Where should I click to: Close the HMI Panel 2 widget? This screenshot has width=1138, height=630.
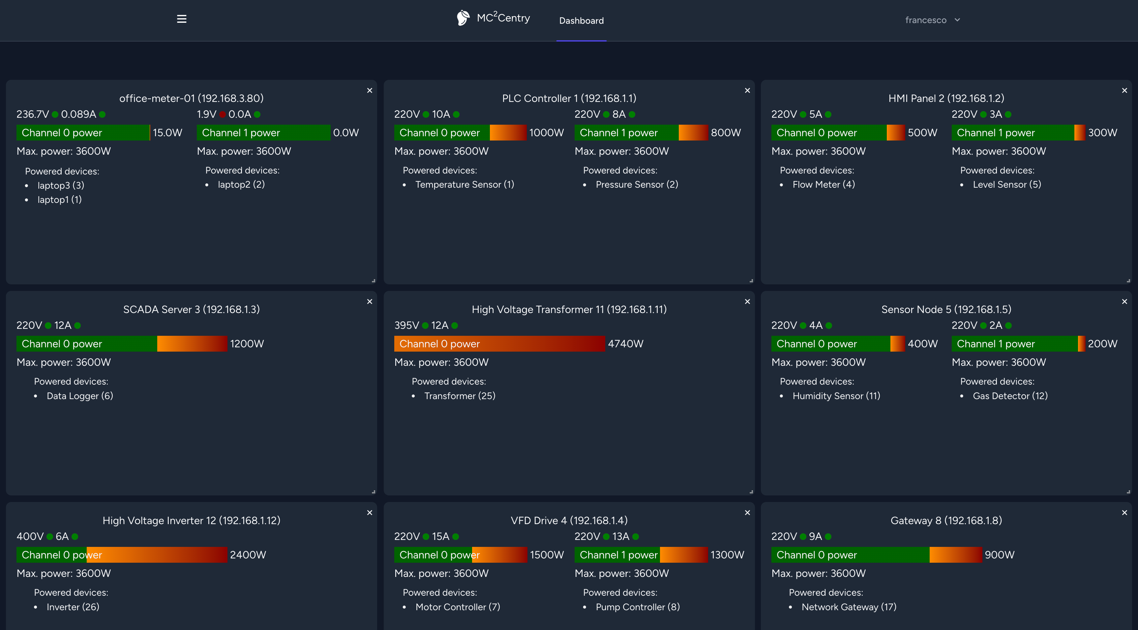tap(1125, 91)
